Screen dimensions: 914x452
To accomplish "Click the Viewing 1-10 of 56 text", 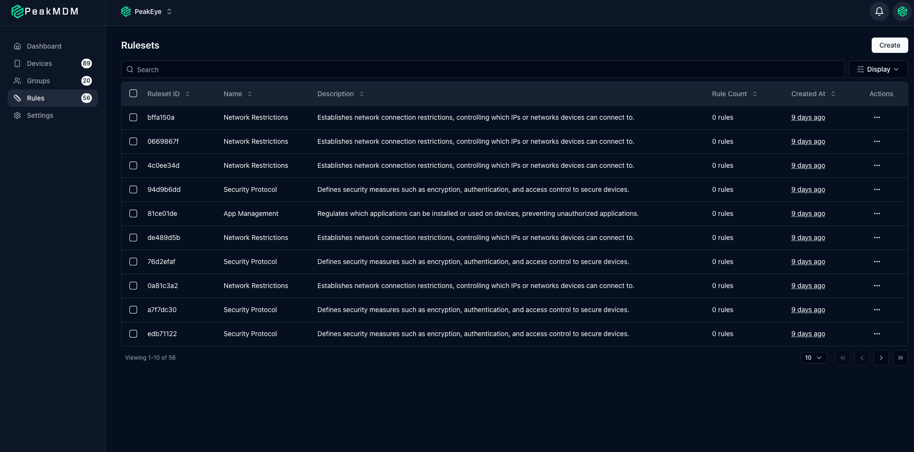I will 150,358.
